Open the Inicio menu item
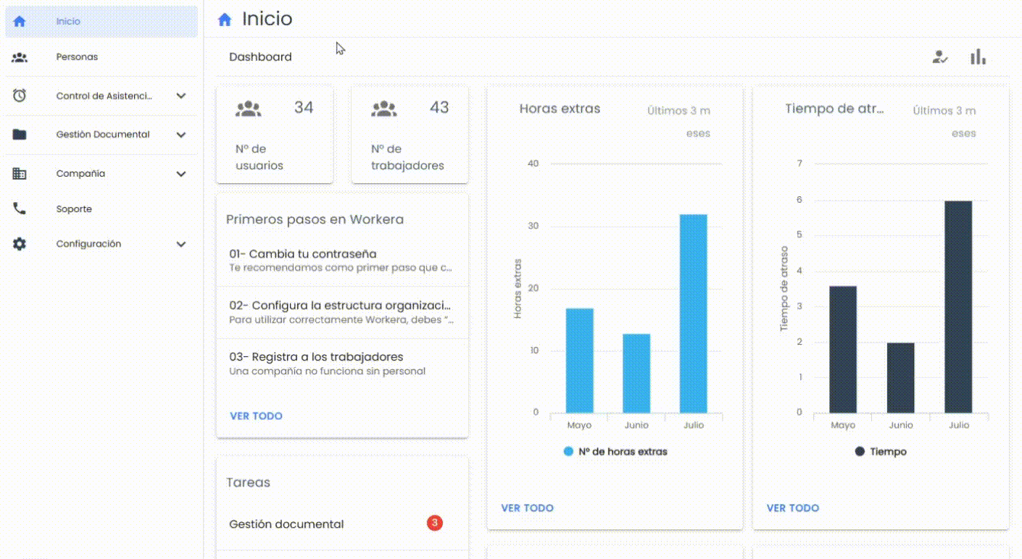The width and height of the screenshot is (1022, 559). 101,22
